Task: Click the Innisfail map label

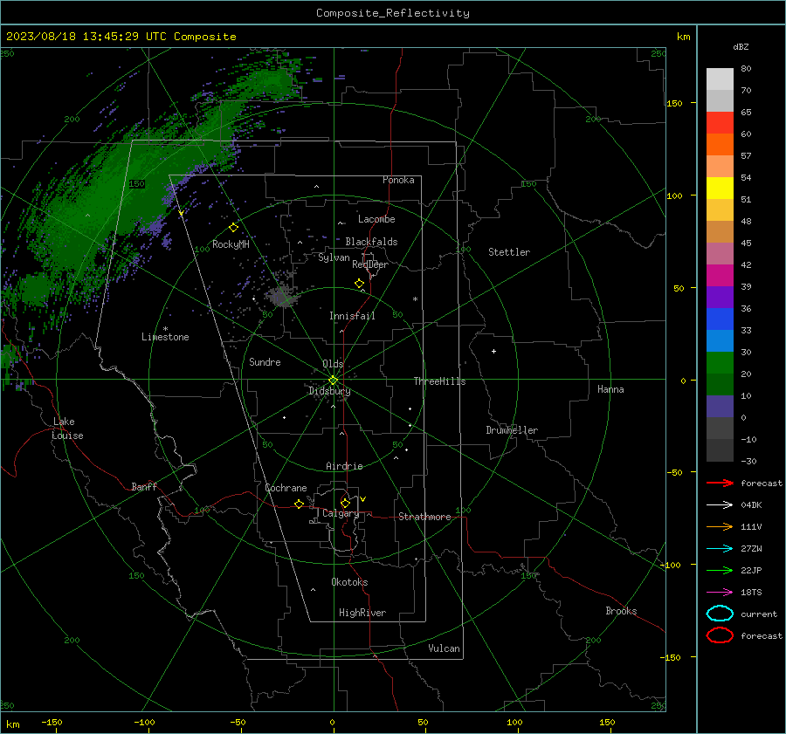Action: (352, 316)
